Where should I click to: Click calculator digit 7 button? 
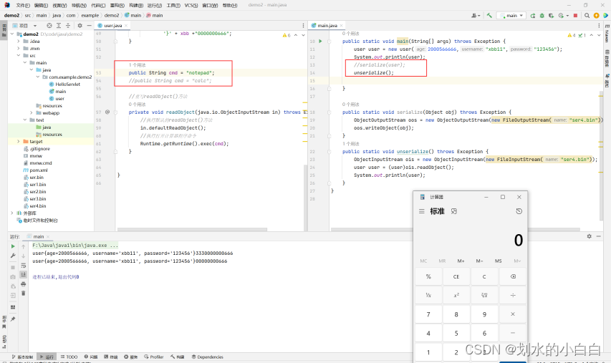tap(428, 314)
